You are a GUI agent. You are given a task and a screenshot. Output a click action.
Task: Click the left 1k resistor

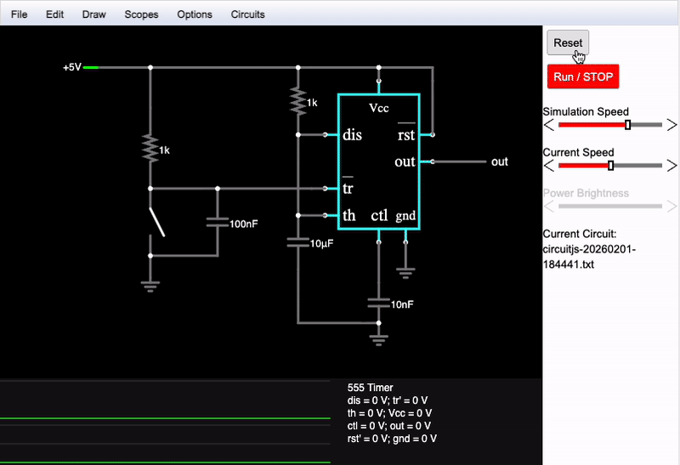click(x=150, y=149)
